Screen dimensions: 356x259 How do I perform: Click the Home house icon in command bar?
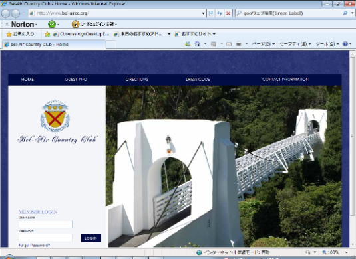[198, 44]
